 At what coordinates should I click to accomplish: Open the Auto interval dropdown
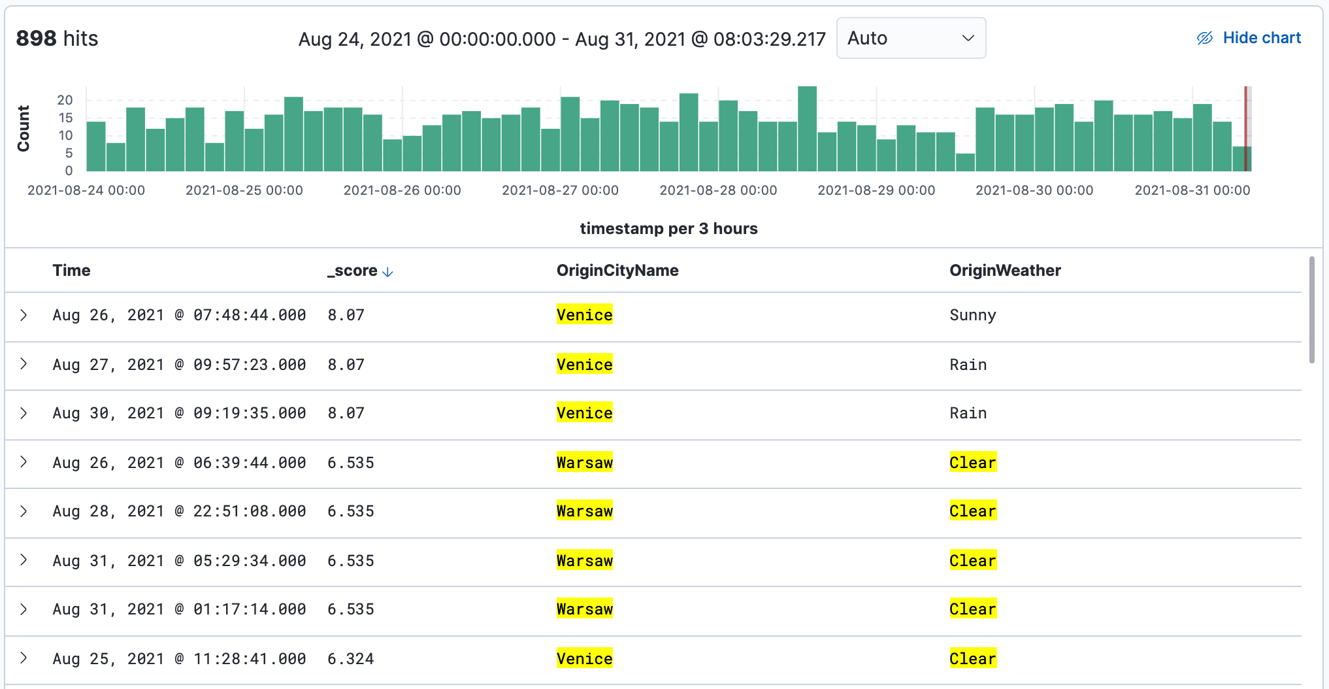[x=910, y=38]
